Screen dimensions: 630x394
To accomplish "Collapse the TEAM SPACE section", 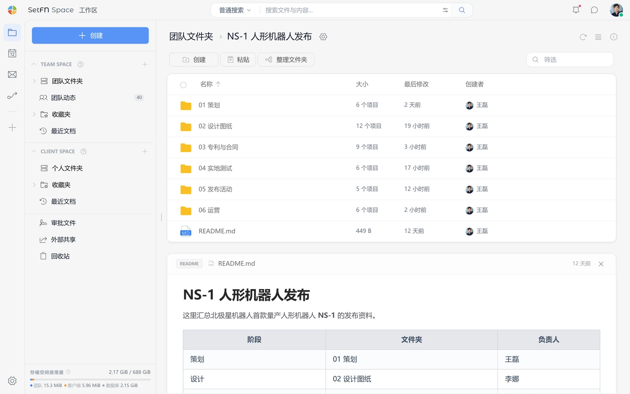I will tap(33, 64).
